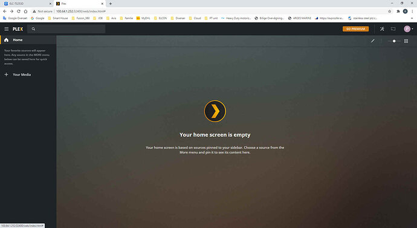The image size is (417, 228).
Task: Click the browser home button
Action: (25, 11)
